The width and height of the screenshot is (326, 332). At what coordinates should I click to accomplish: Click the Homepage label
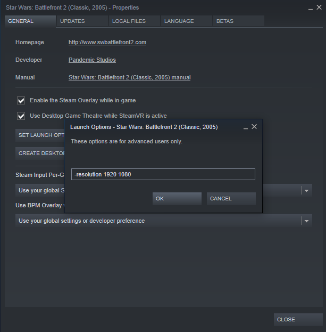pos(30,42)
